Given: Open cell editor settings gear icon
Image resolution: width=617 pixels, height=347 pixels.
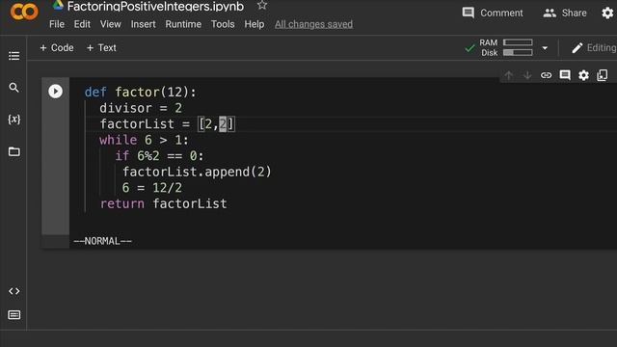Looking at the screenshot, I should coord(583,75).
